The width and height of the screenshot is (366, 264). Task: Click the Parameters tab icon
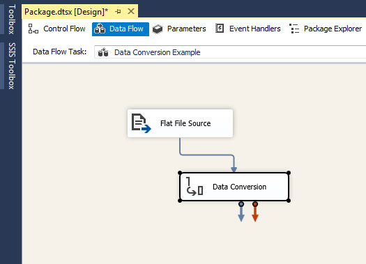point(158,29)
